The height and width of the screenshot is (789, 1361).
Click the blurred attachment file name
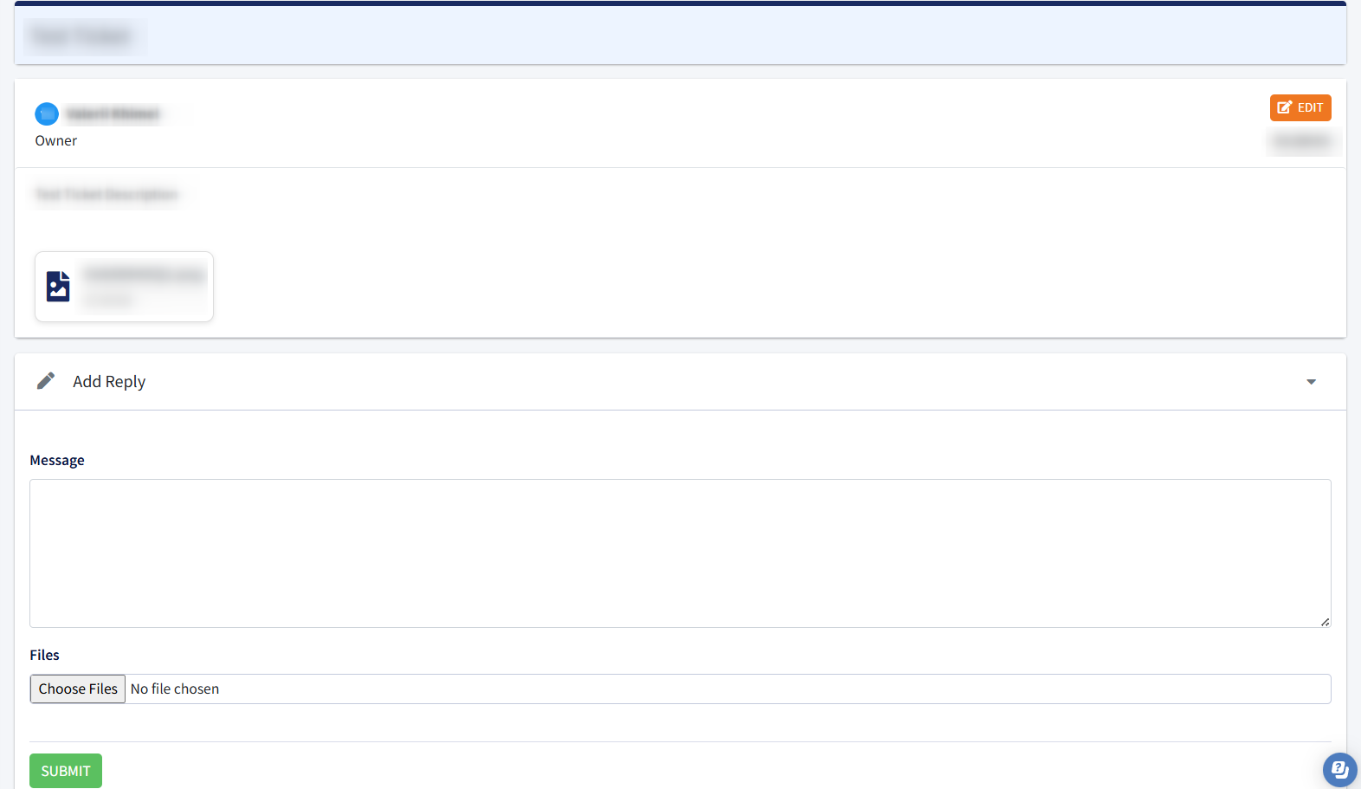pyautogui.click(x=145, y=275)
